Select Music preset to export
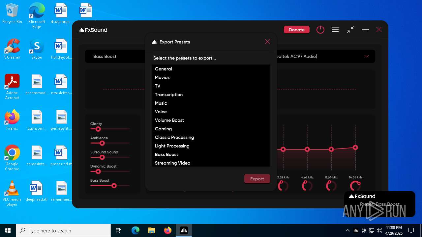This screenshot has width=422, height=237. pyautogui.click(x=211, y=103)
